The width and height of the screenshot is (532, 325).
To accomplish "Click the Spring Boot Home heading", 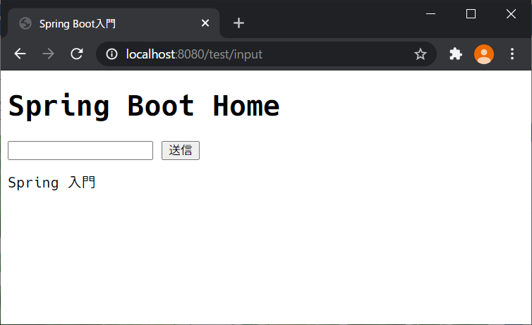I will click(144, 106).
